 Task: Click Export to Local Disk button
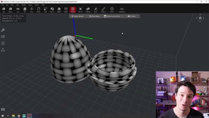point(112,16)
